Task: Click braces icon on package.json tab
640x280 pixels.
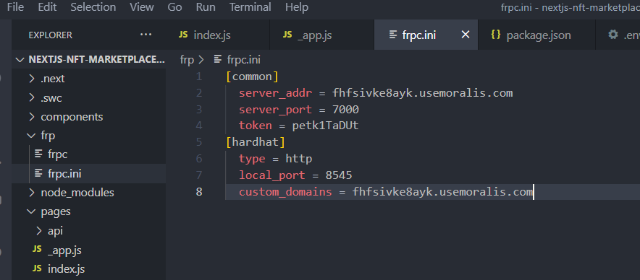Action: coord(495,35)
